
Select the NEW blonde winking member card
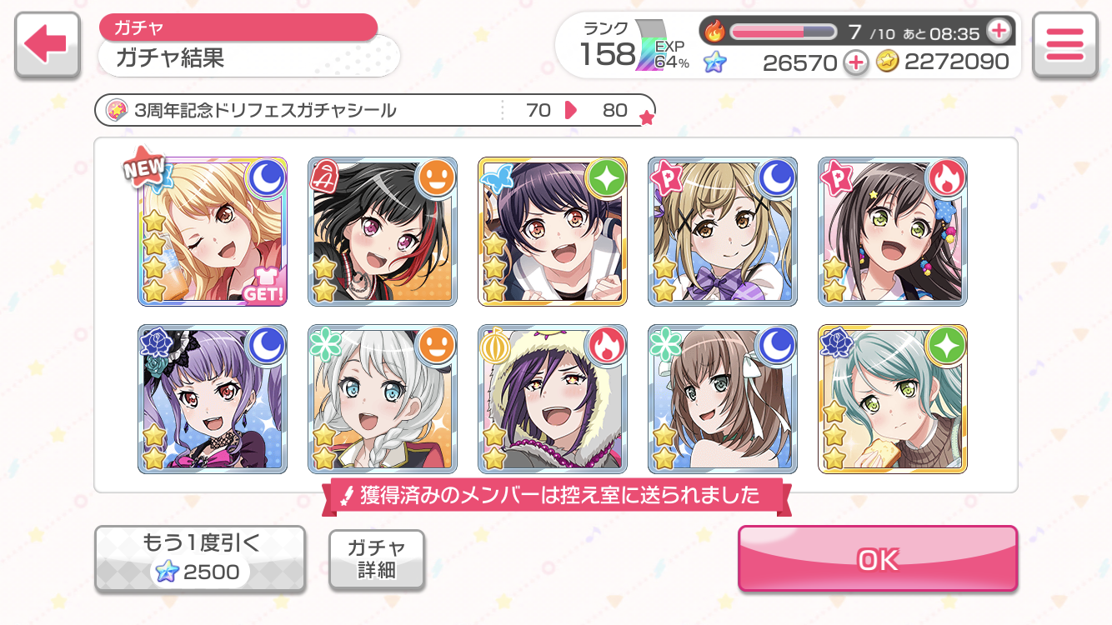(213, 232)
